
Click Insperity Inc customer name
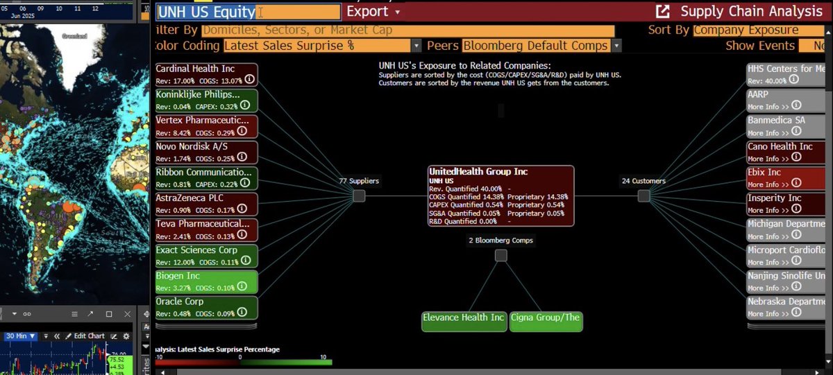click(x=775, y=198)
